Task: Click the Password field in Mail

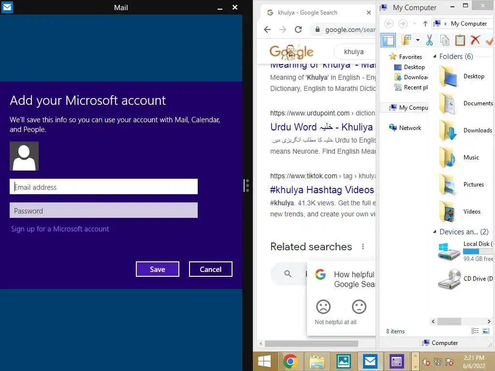Action: (103, 211)
